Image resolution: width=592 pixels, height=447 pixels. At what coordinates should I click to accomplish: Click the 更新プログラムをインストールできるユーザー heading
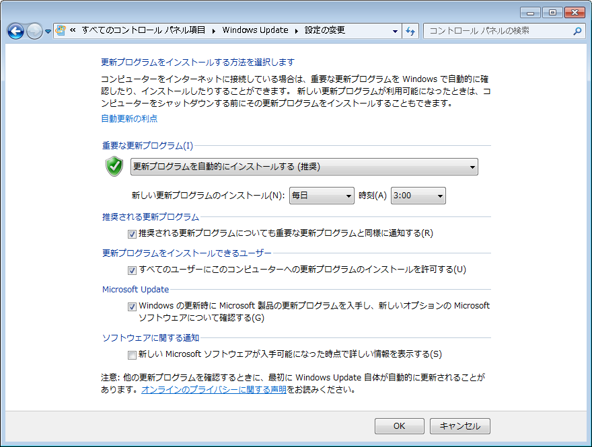(187, 253)
